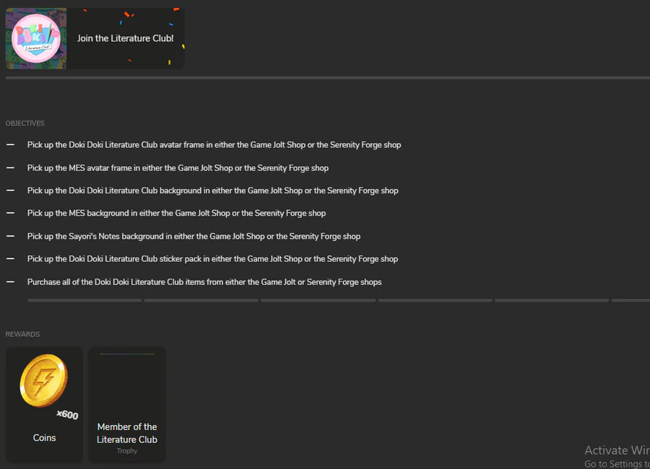Click the 'Activate Windows' notice text
The image size is (650, 469).
[x=617, y=450]
